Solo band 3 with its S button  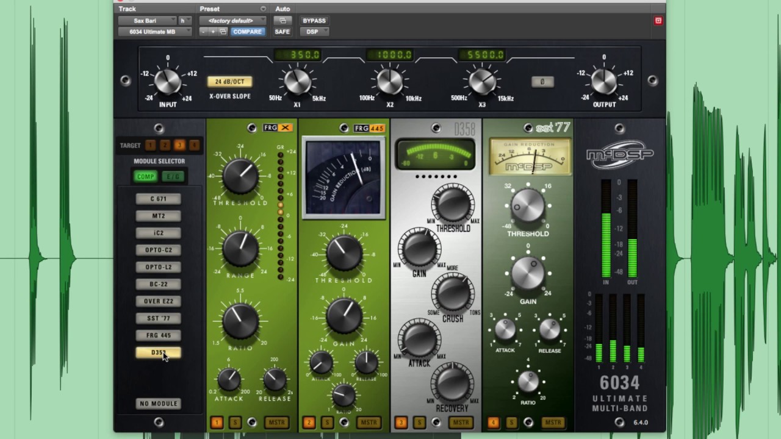click(419, 423)
